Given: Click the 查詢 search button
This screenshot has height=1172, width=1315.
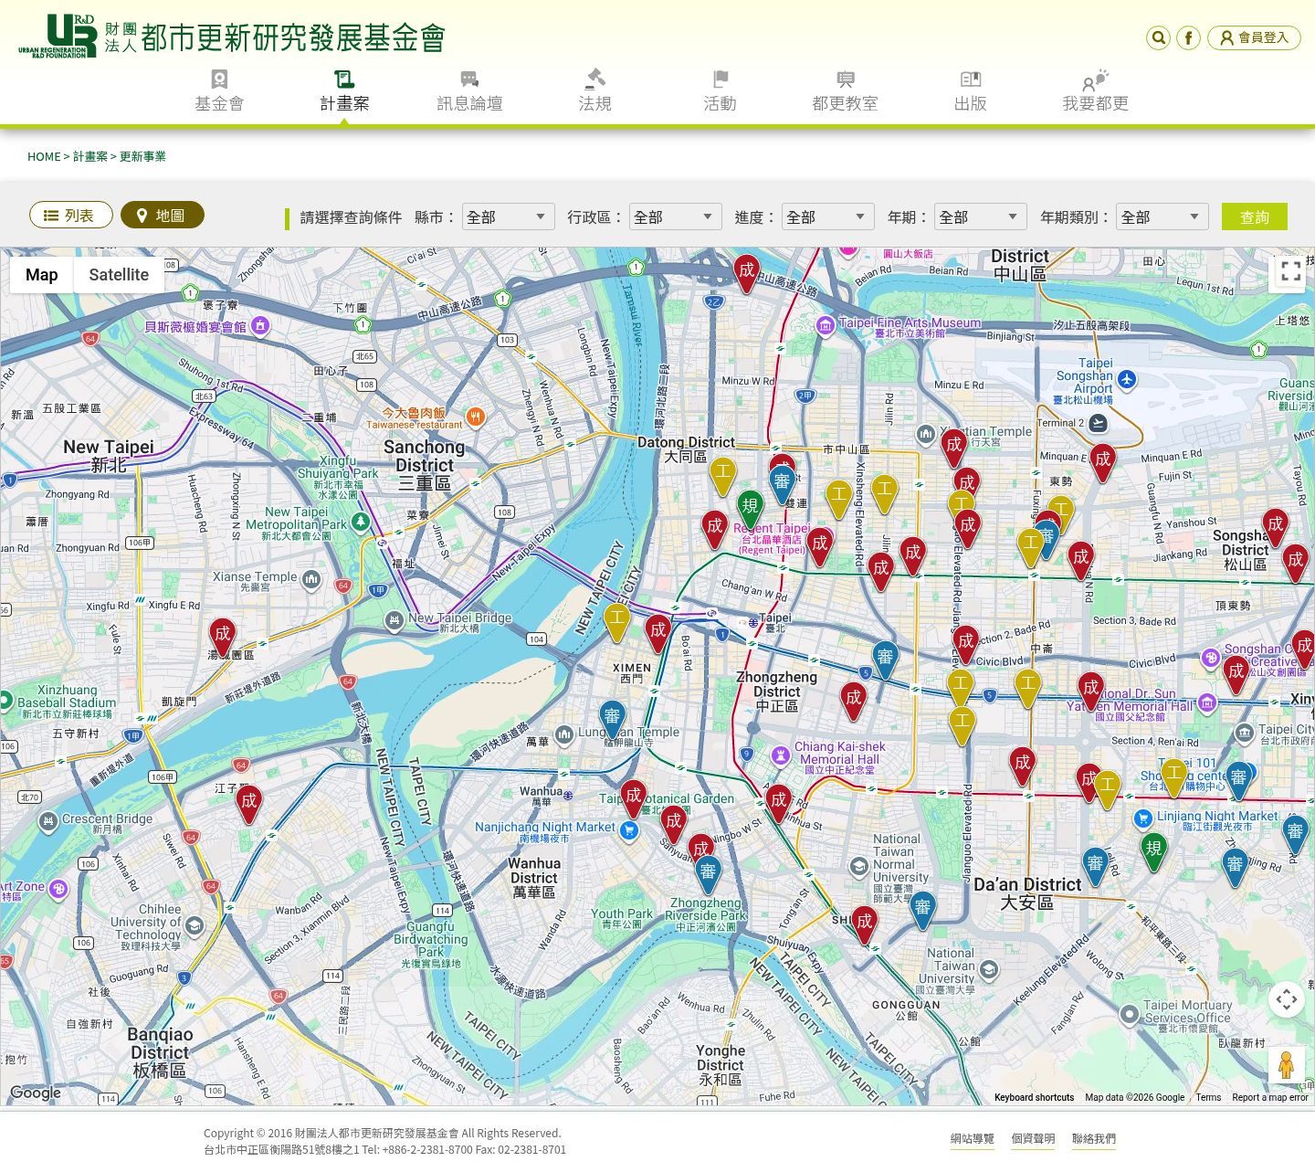Looking at the screenshot, I should coord(1255,216).
